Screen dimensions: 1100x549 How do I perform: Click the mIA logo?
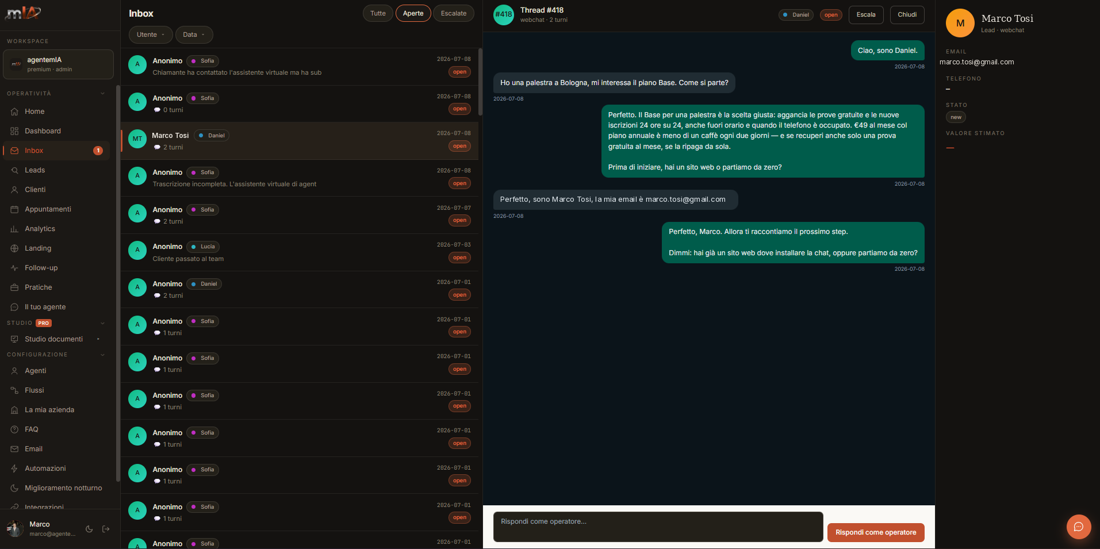click(23, 12)
